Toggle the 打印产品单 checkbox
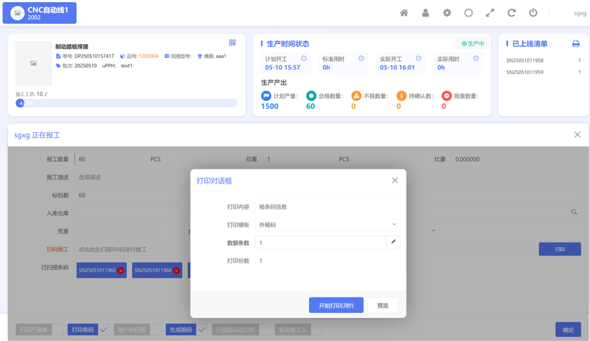The width and height of the screenshot is (590, 341). point(58,329)
